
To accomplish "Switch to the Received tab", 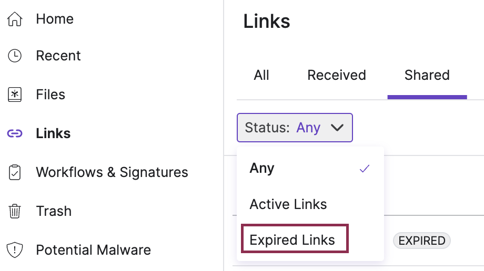I will 337,75.
